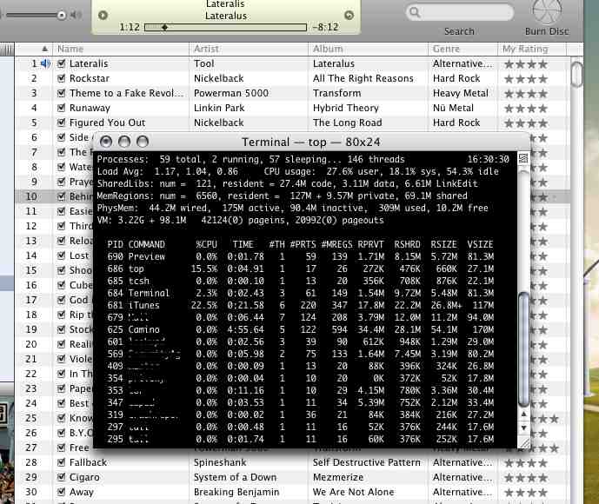Select genre Nü Metal

click(453, 108)
